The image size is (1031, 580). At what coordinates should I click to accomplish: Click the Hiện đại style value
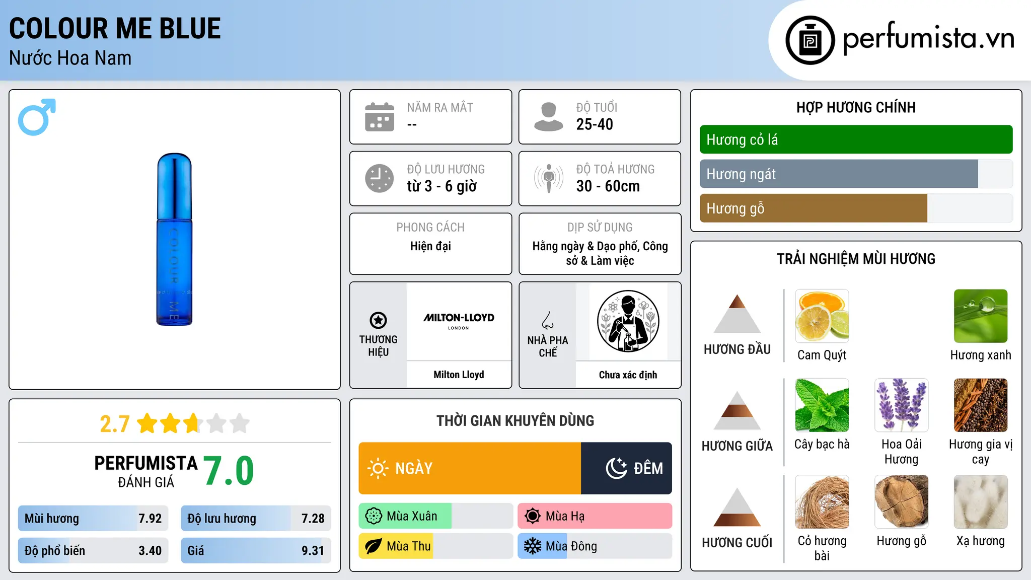coord(430,246)
